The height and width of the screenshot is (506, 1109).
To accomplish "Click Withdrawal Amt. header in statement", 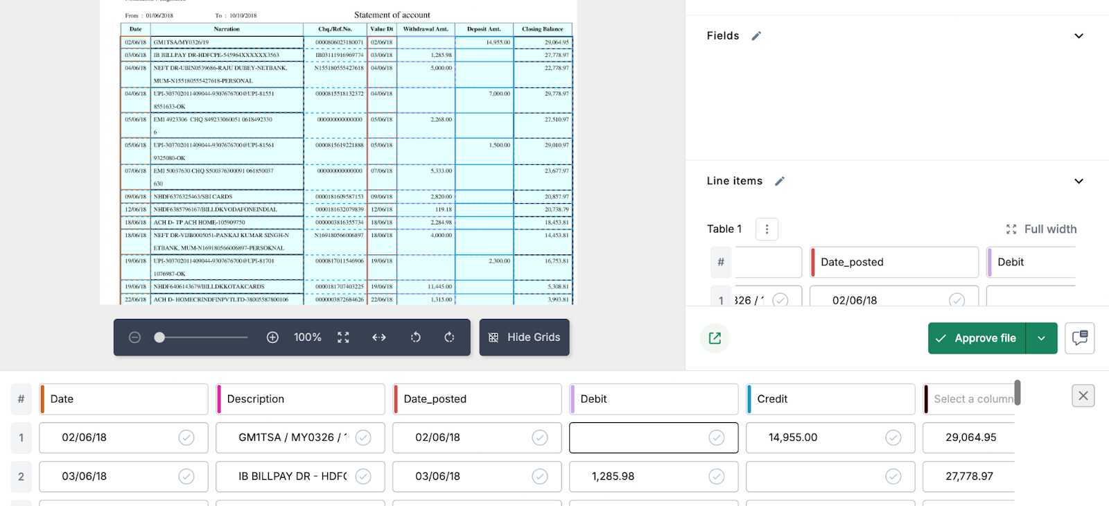I will coord(426,29).
